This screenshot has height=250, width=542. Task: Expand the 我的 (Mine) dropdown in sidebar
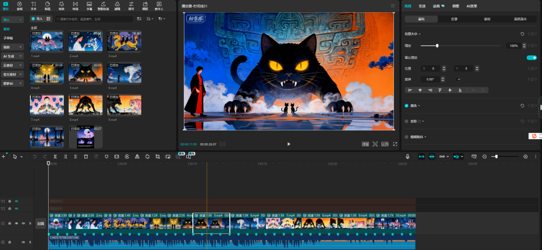pyautogui.click(x=13, y=47)
